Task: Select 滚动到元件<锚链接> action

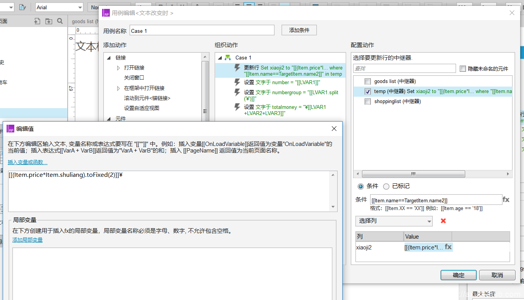Action: pyautogui.click(x=147, y=98)
